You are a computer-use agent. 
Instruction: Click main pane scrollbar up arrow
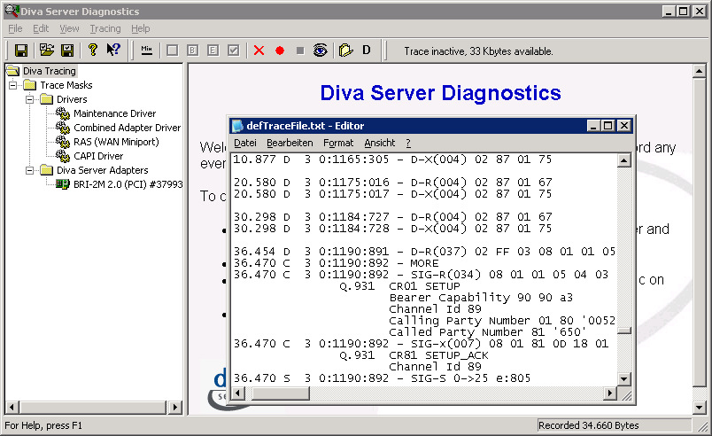[x=700, y=71]
